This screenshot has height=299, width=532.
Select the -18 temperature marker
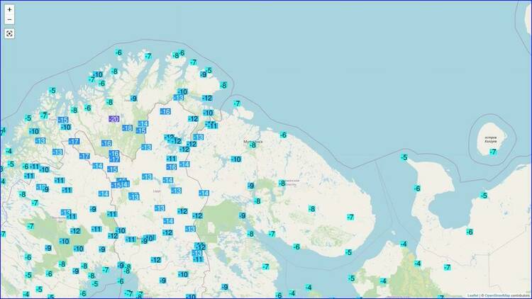pyautogui.click(x=127, y=128)
